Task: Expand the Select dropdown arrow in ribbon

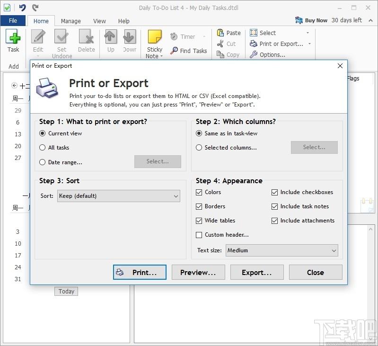Action: click(308, 33)
